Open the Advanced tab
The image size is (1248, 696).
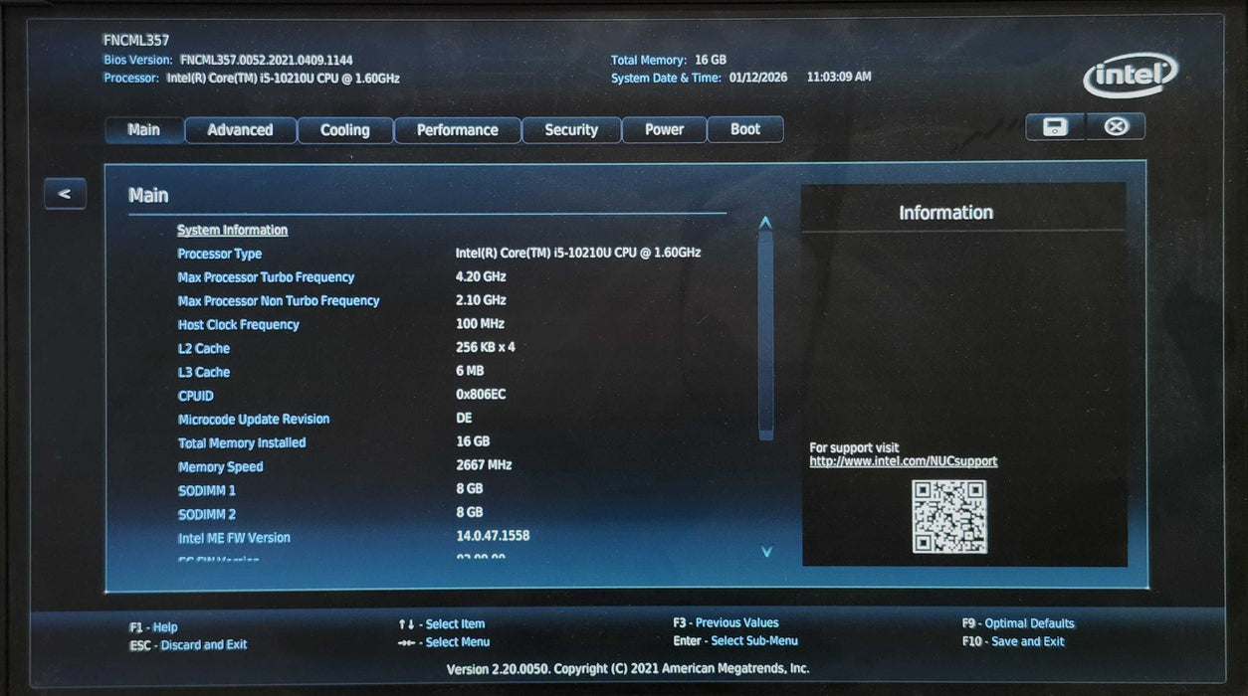pyautogui.click(x=240, y=130)
